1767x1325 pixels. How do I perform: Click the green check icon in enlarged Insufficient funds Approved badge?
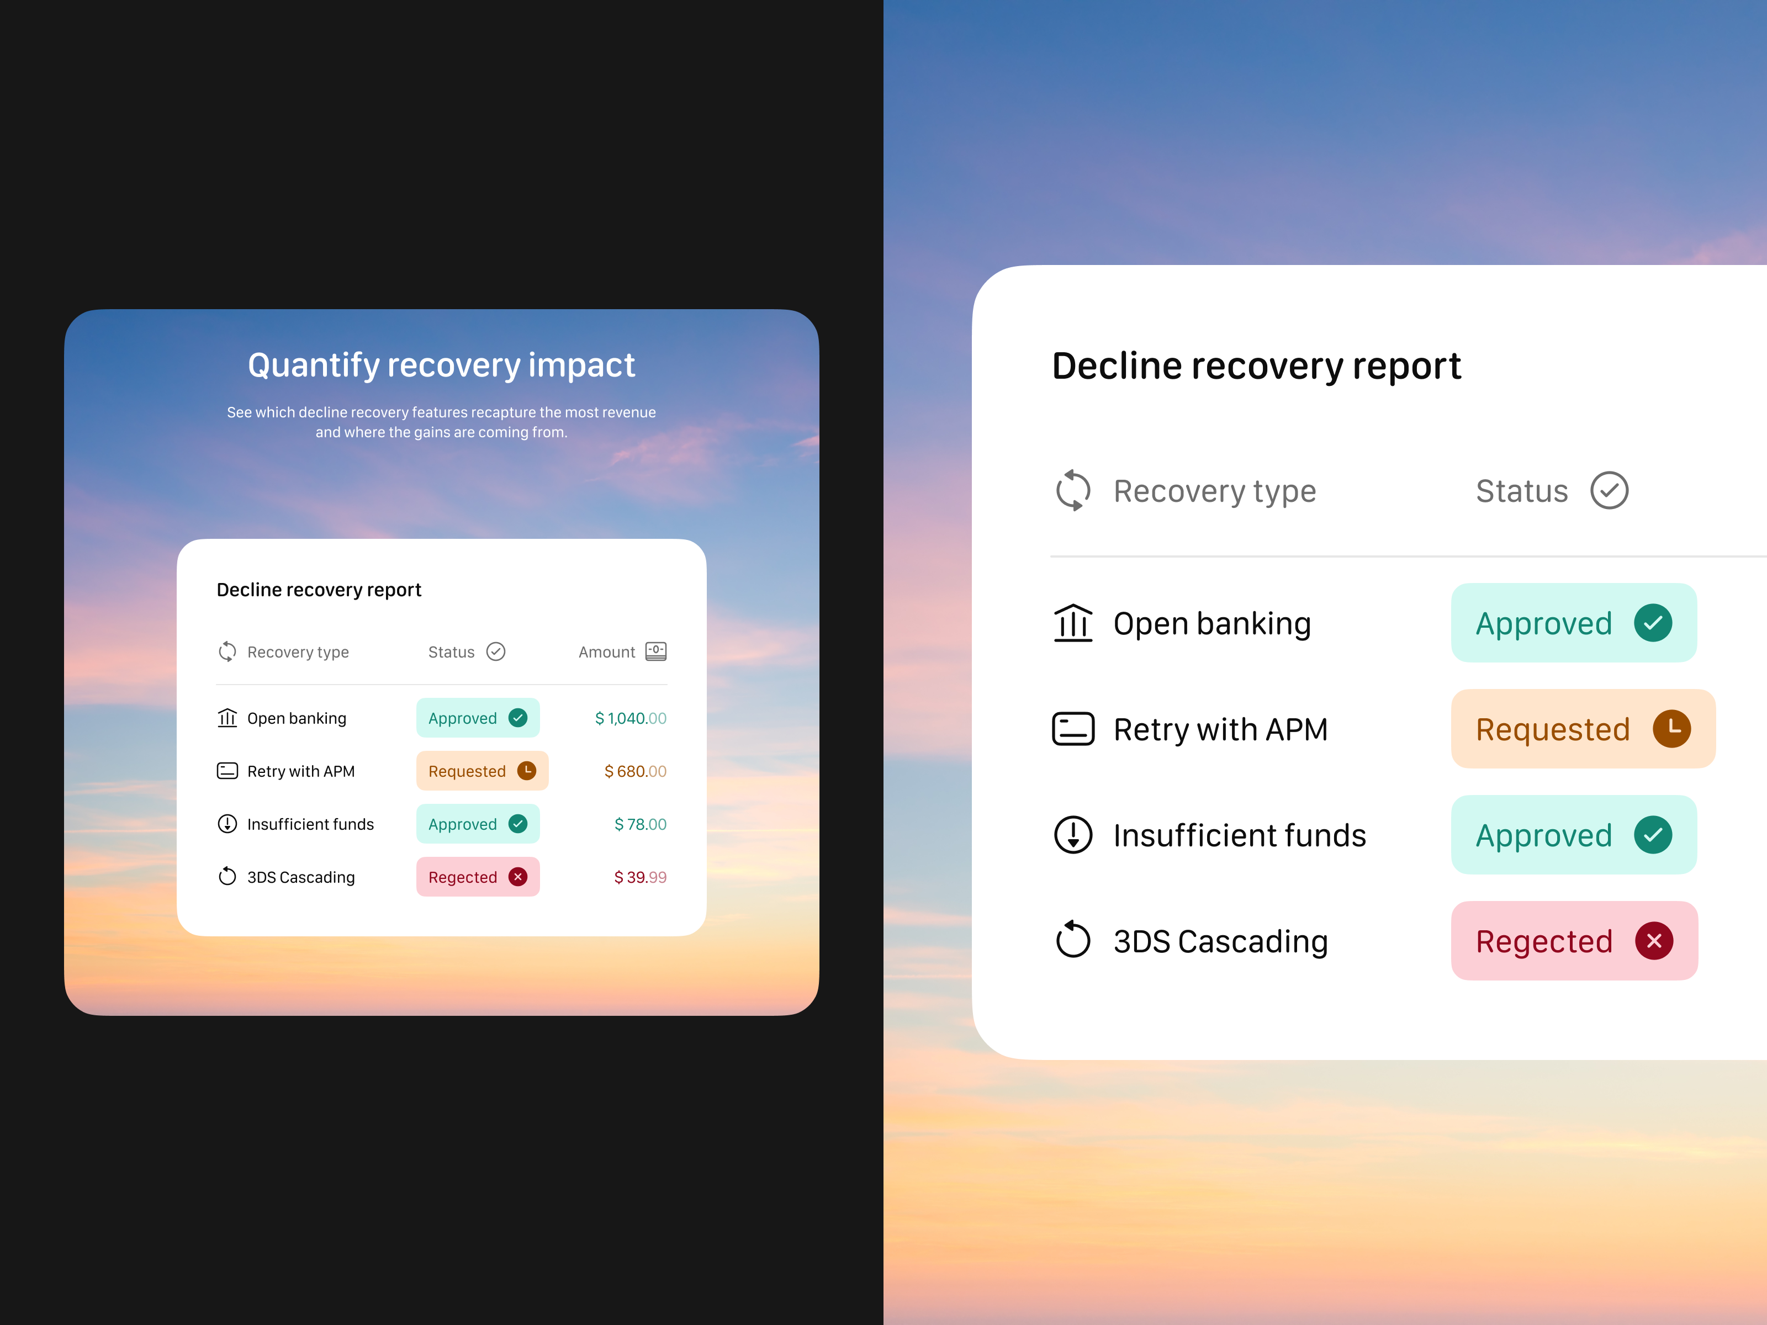click(1653, 835)
